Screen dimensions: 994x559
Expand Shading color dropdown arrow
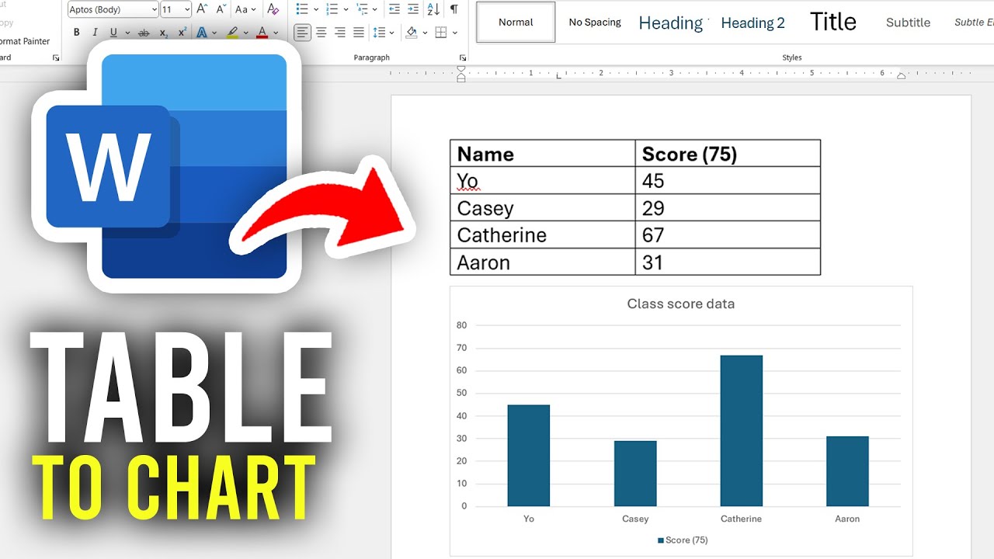click(424, 33)
